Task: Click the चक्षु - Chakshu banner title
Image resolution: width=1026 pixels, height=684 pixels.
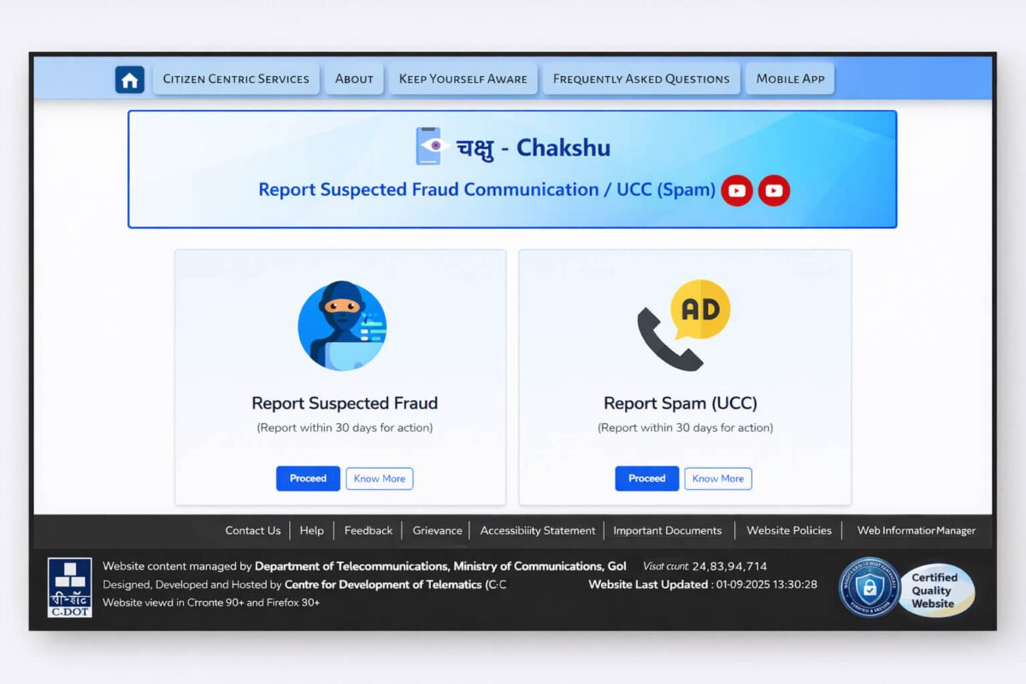Action: pyautogui.click(x=534, y=147)
